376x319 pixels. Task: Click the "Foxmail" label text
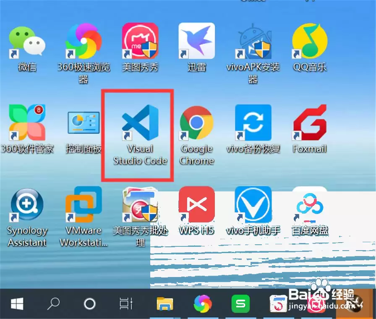click(x=310, y=149)
